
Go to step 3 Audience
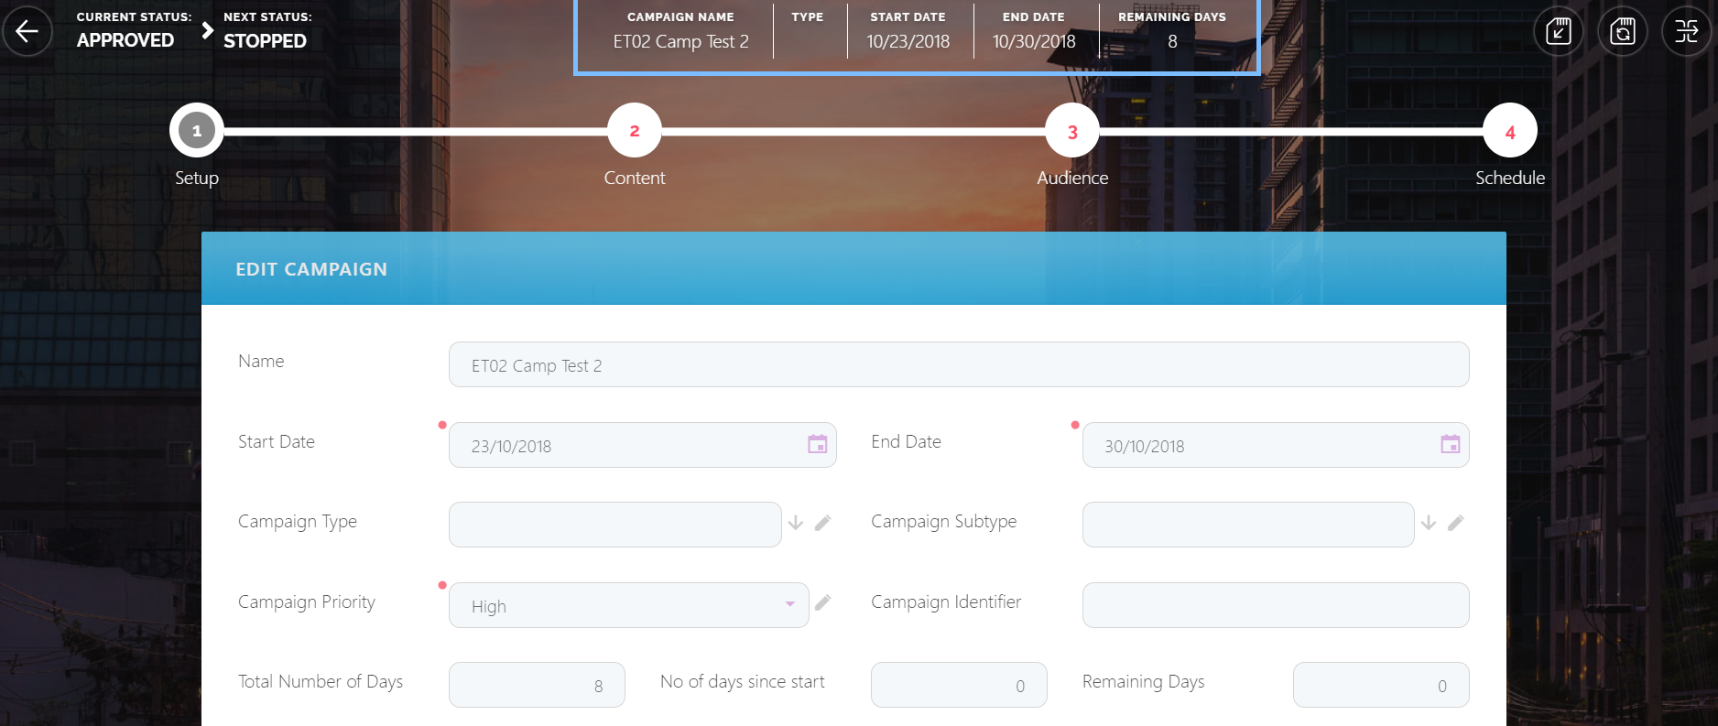click(x=1071, y=132)
